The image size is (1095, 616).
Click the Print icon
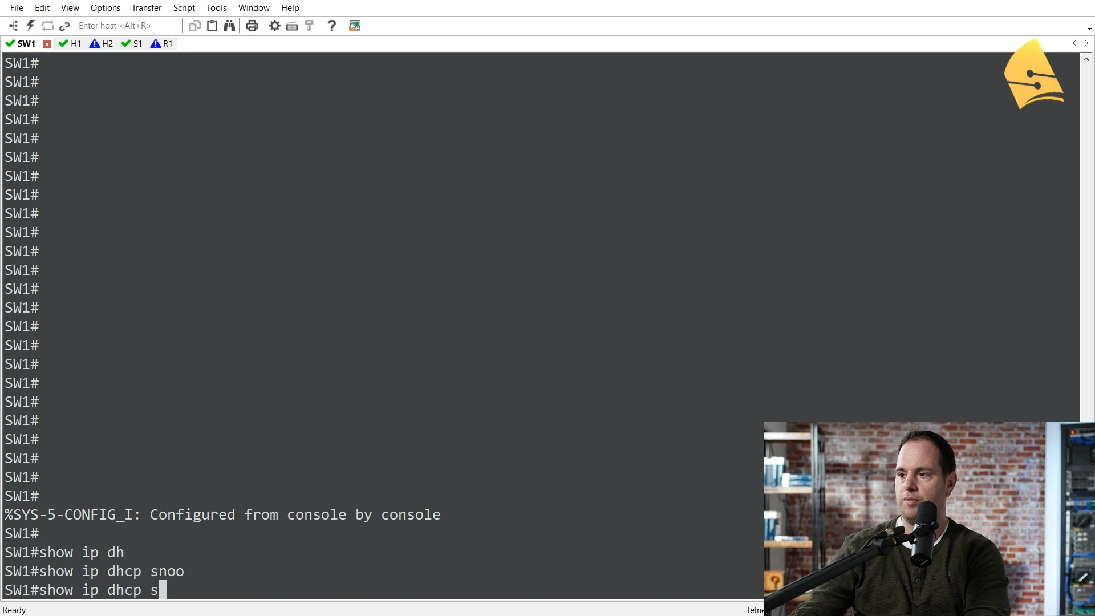pos(252,26)
